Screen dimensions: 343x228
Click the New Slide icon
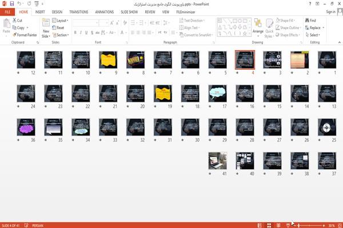coord(46,23)
